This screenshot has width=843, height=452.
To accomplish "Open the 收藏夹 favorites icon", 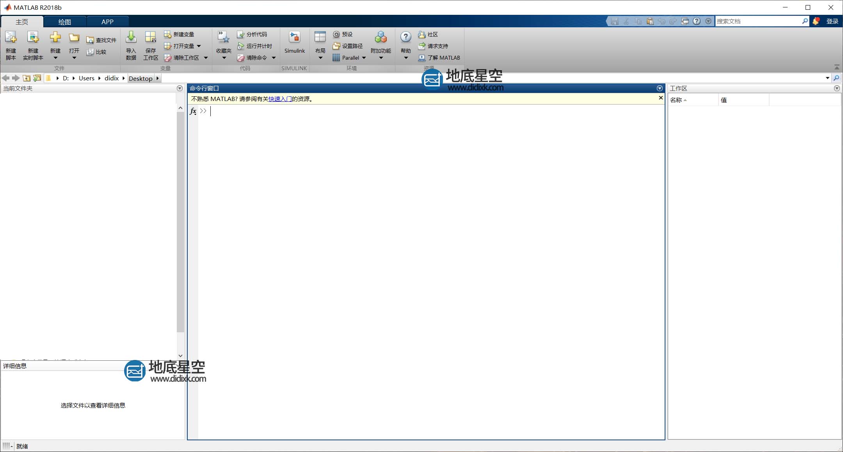I will [224, 37].
